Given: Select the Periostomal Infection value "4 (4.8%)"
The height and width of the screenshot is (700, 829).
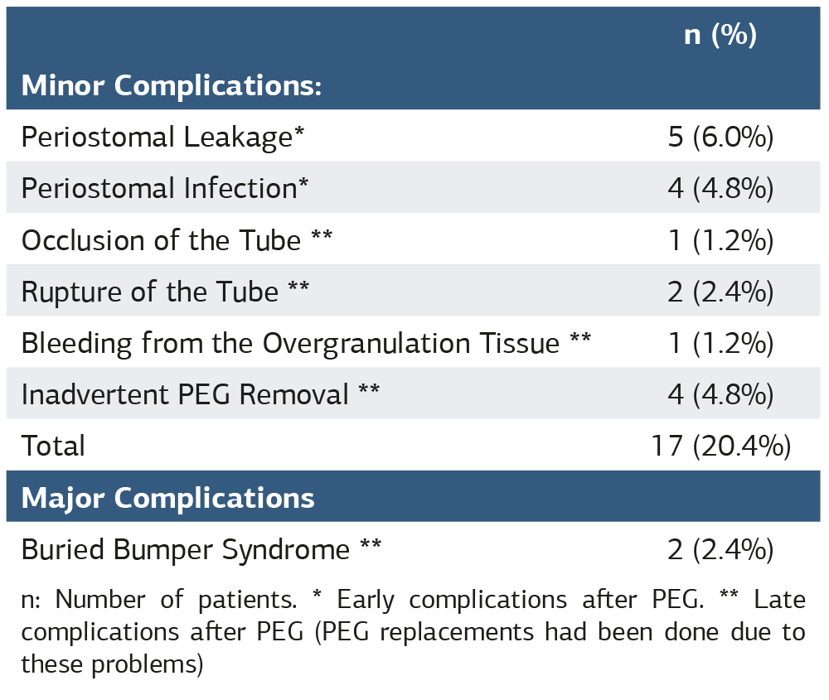Looking at the screenshot, I should pos(720,188).
